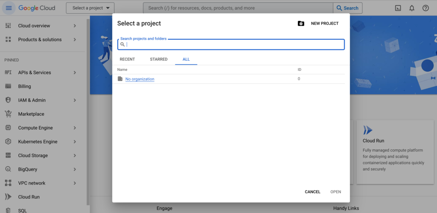Select the ALL tab
Screen dimensions: 437x213
[186, 59]
